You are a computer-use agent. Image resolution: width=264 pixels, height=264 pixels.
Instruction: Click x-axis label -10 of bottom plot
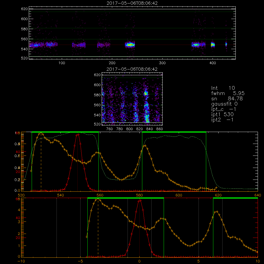tap(21, 261)
